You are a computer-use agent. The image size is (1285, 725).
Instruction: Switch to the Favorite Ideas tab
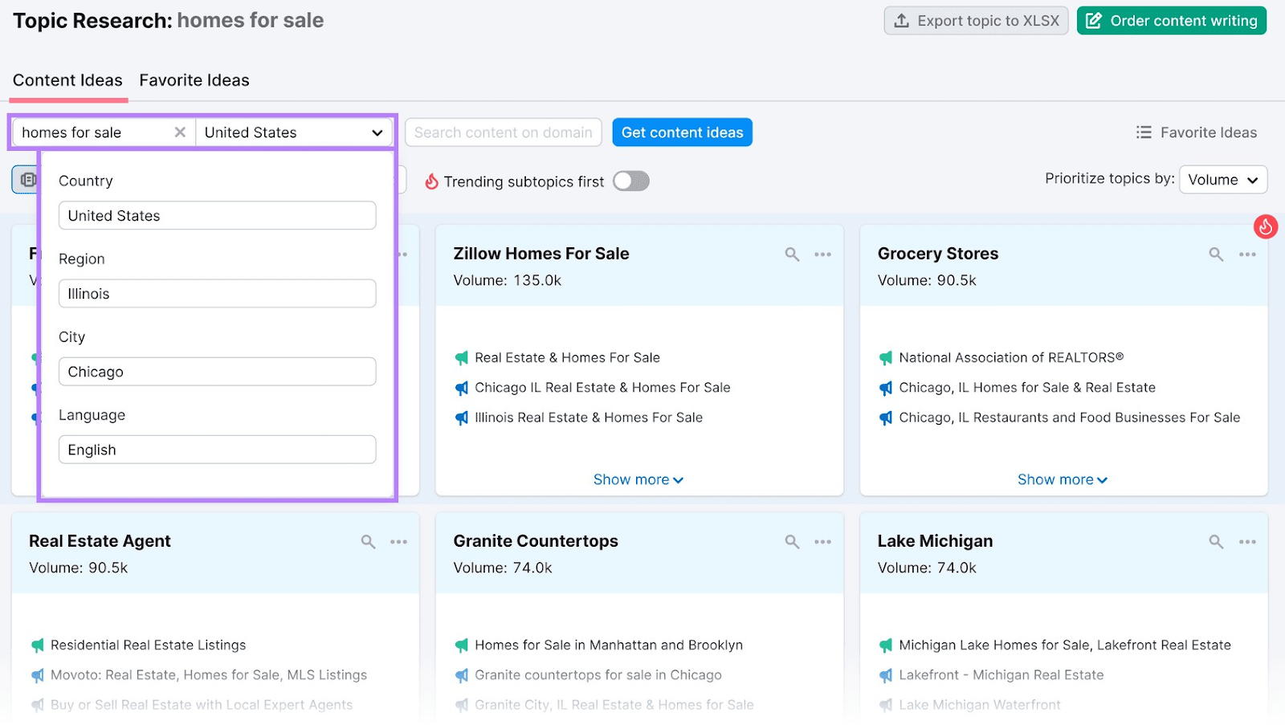tap(194, 79)
